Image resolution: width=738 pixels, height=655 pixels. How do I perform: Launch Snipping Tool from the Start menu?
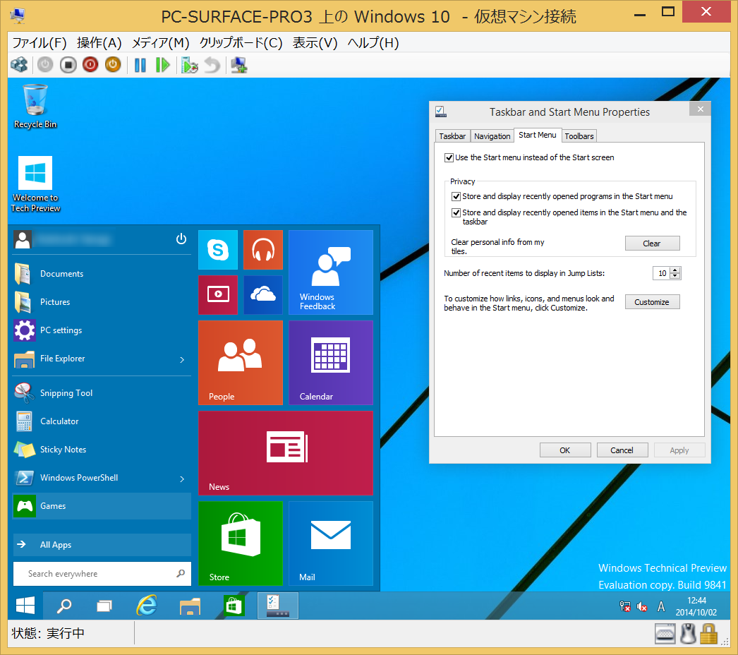click(x=102, y=392)
